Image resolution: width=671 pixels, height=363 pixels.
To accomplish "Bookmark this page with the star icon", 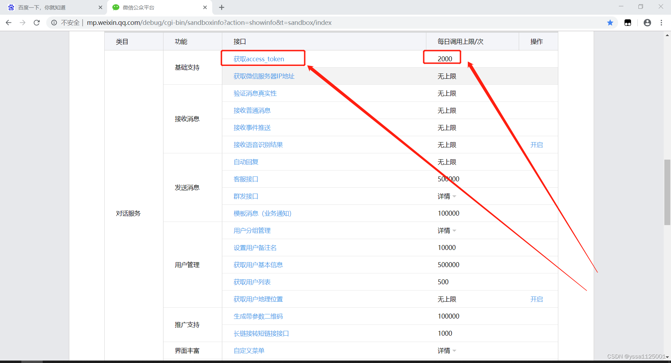I will click(610, 23).
